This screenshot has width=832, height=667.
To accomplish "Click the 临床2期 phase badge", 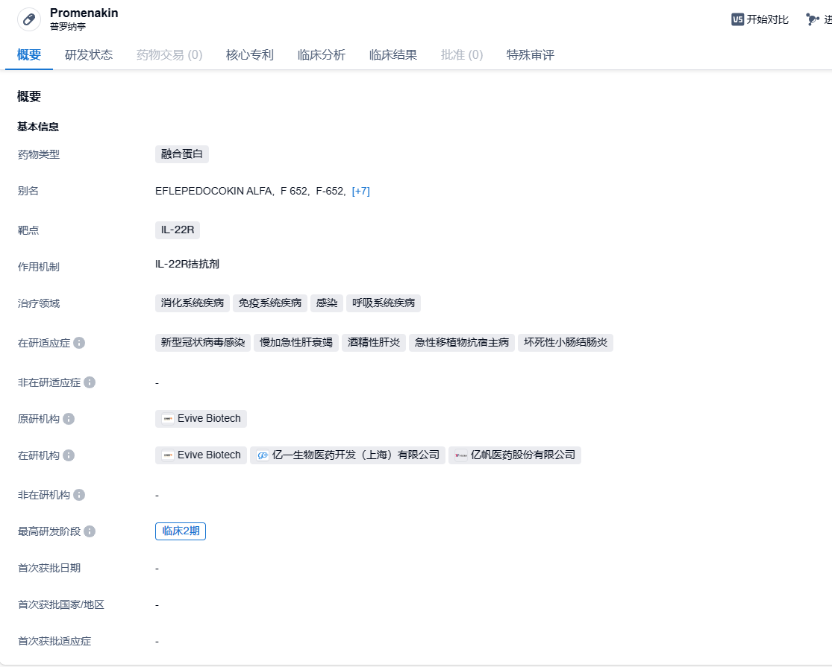I will (x=181, y=531).
